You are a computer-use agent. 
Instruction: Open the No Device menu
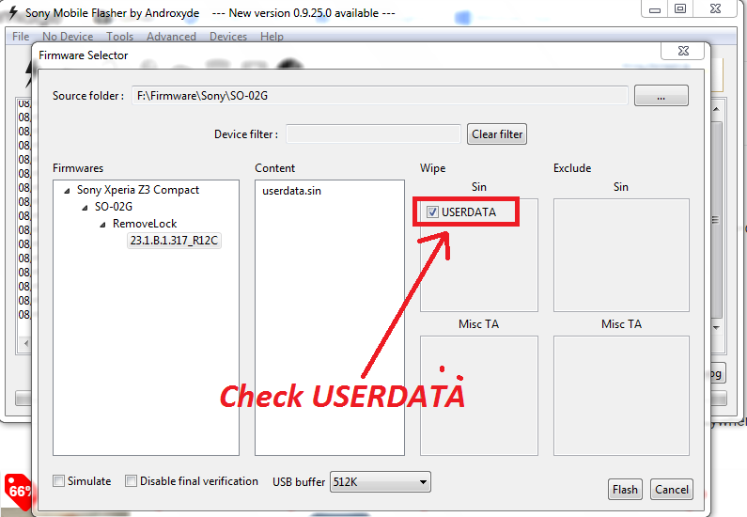(x=68, y=37)
